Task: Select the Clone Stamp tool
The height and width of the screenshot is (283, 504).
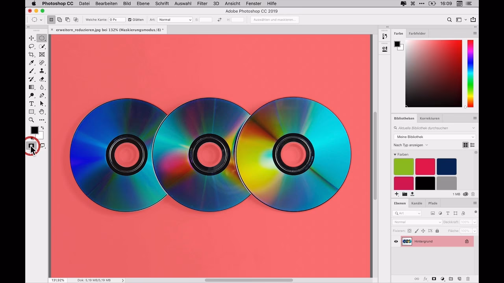Action: (42, 71)
